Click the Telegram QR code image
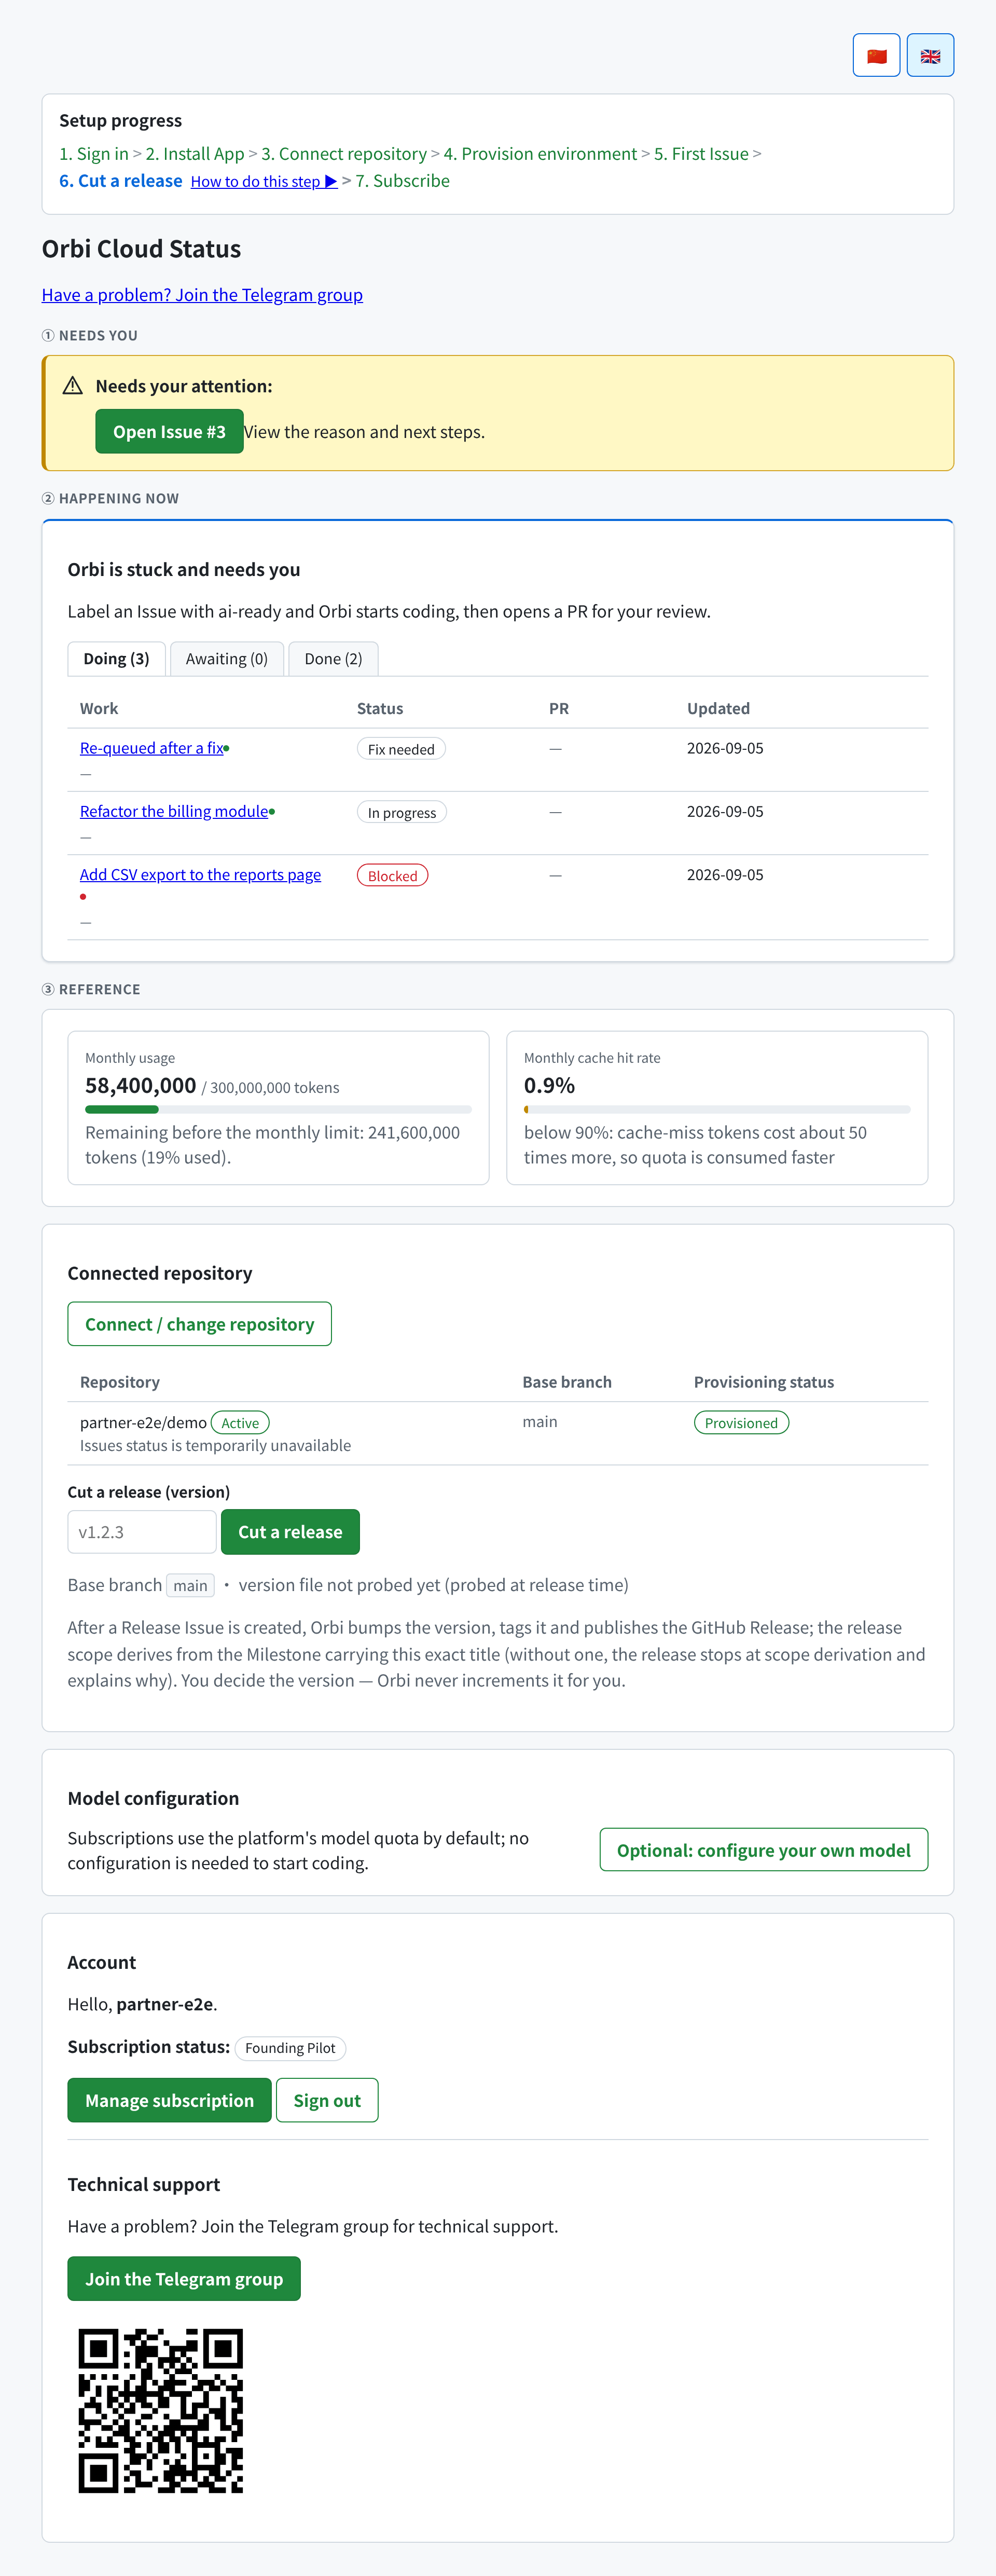996x2576 pixels. click(x=161, y=2410)
